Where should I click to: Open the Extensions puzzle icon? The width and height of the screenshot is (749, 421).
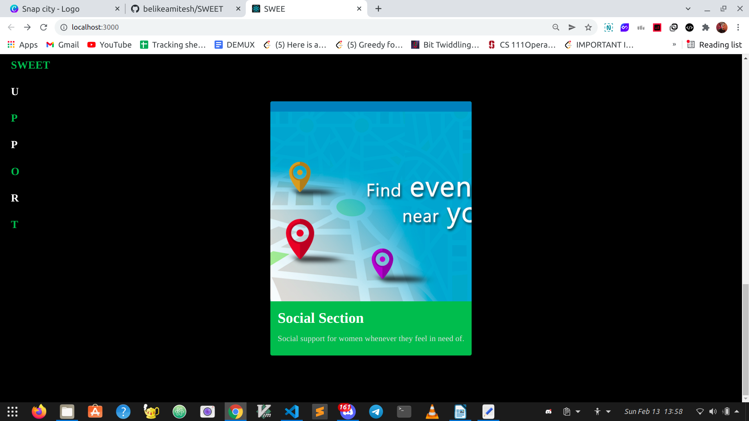click(705, 27)
